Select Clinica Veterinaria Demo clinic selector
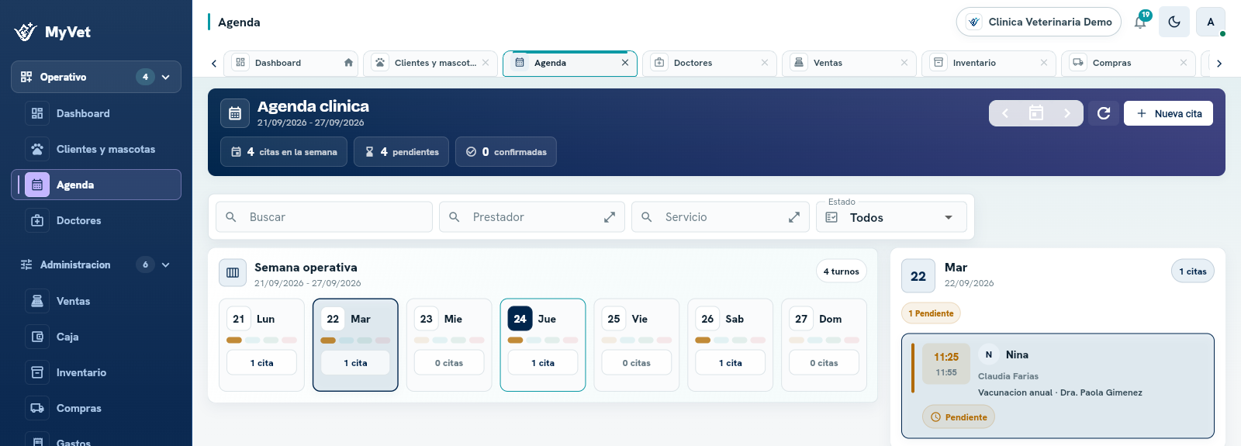 click(1039, 22)
